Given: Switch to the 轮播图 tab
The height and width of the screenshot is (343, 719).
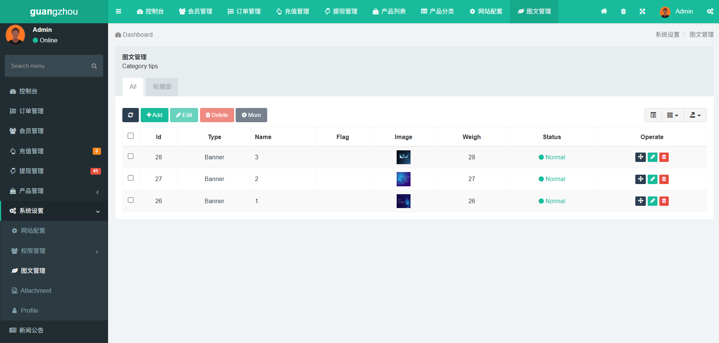Looking at the screenshot, I should point(162,87).
